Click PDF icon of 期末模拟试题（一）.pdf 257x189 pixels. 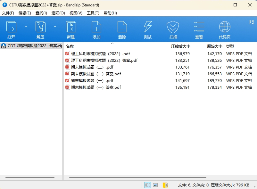(67, 80)
